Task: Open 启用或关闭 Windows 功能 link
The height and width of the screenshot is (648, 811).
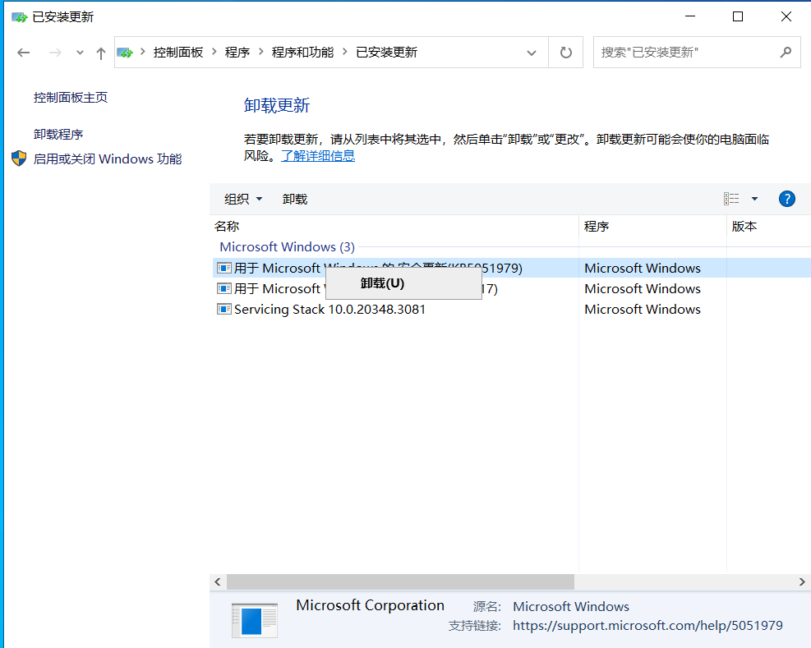Action: point(108,159)
